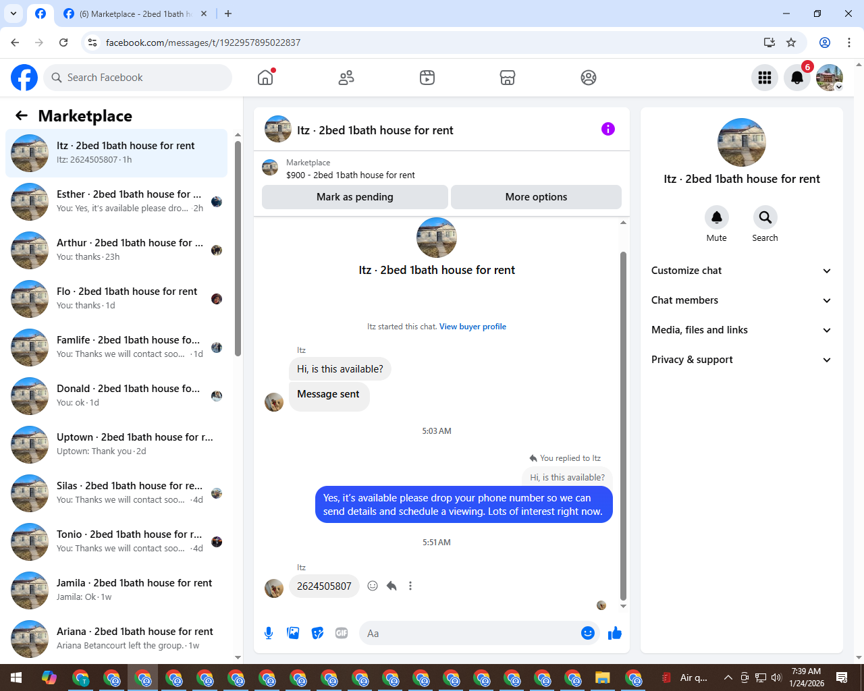Click the quoted 'Hi, is this available?' reply
The height and width of the screenshot is (691, 864).
[567, 477]
